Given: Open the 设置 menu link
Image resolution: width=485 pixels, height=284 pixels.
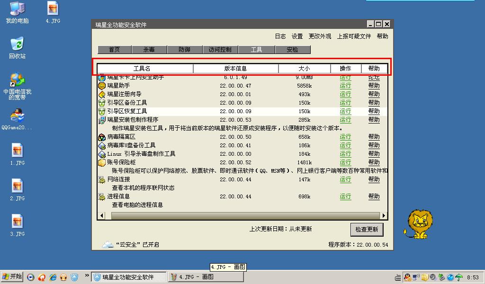Looking at the screenshot, I should (297, 36).
